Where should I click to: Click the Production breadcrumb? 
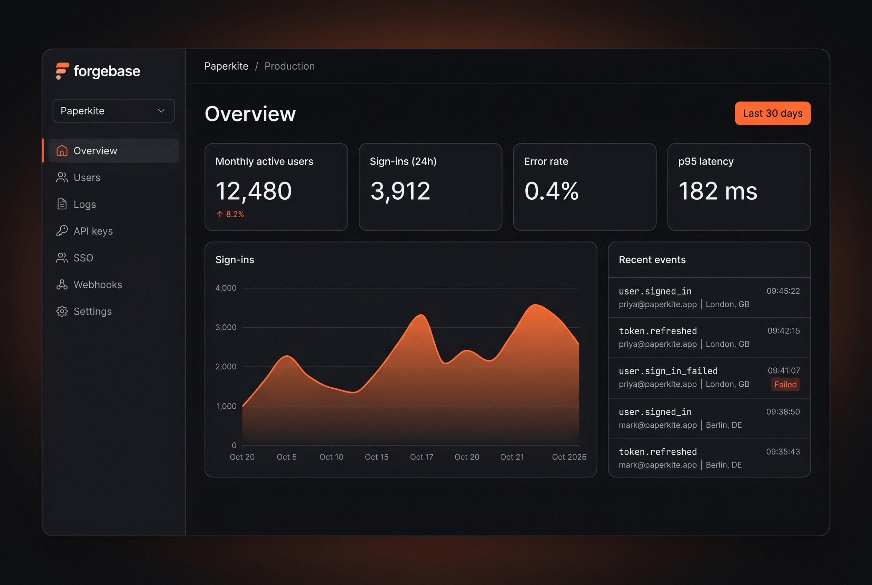coord(289,66)
